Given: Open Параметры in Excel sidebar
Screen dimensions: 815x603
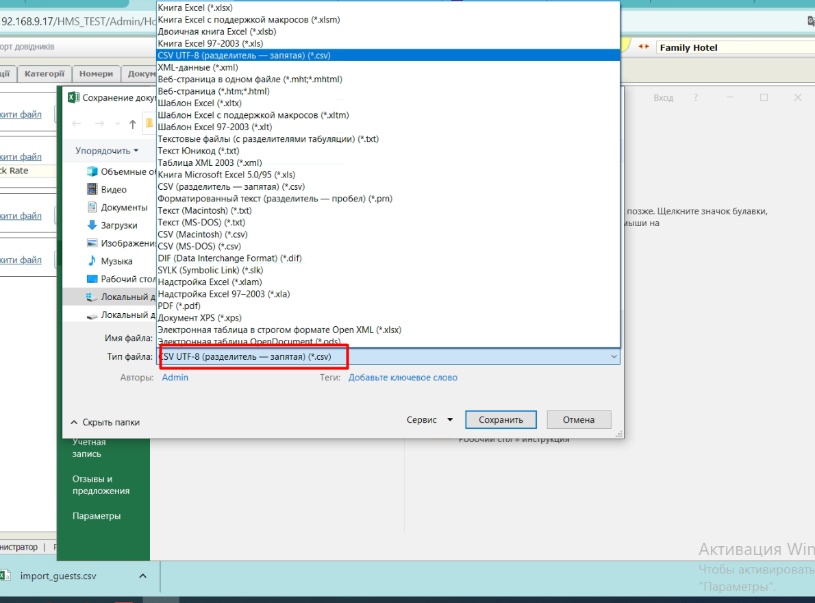Looking at the screenshot, I should click(x=97, y=516).
